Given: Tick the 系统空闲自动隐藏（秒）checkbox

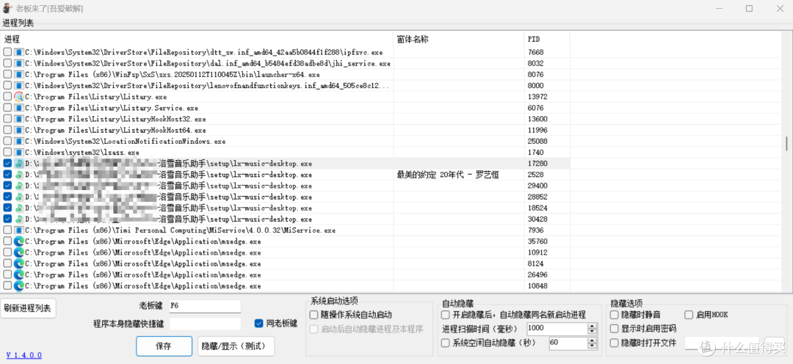Looking at the screenshot, I should (x=445, y=343).
